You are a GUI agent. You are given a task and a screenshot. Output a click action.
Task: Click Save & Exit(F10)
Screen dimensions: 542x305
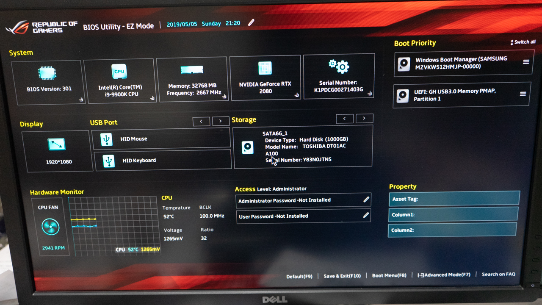pyautogui.click(x=342, y=276)
